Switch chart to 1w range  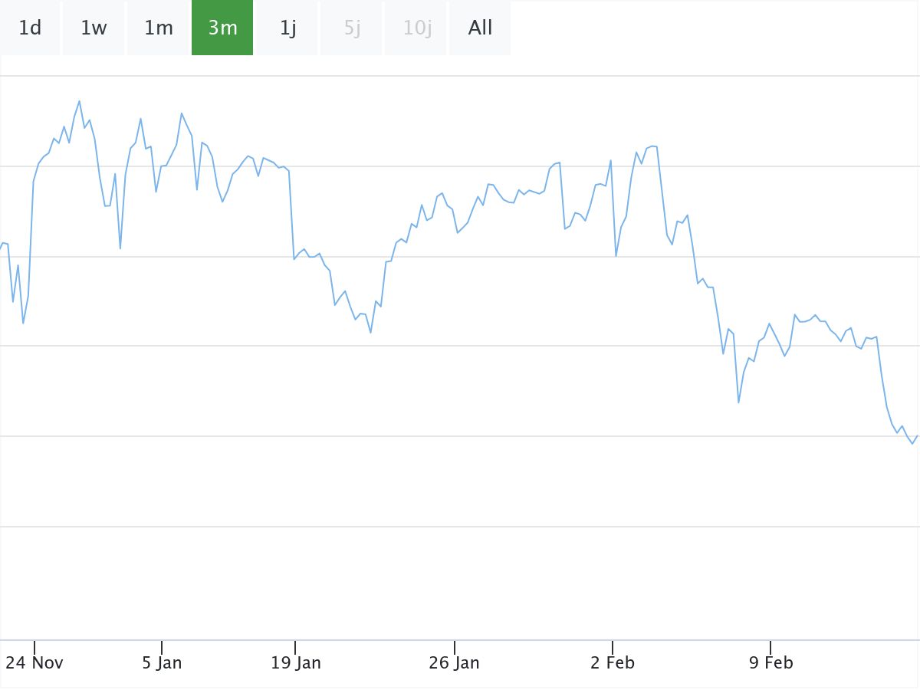(x=94, y=28)
